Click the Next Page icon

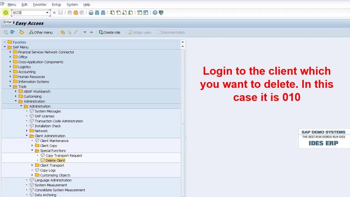pyautogui.click(x=124, y=13)
